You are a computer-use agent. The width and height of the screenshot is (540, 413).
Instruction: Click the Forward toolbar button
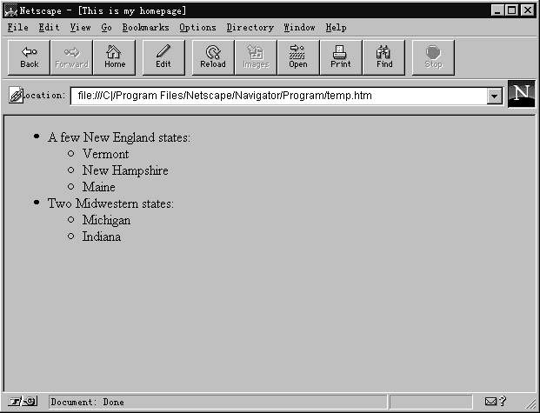tap(72, 57)
